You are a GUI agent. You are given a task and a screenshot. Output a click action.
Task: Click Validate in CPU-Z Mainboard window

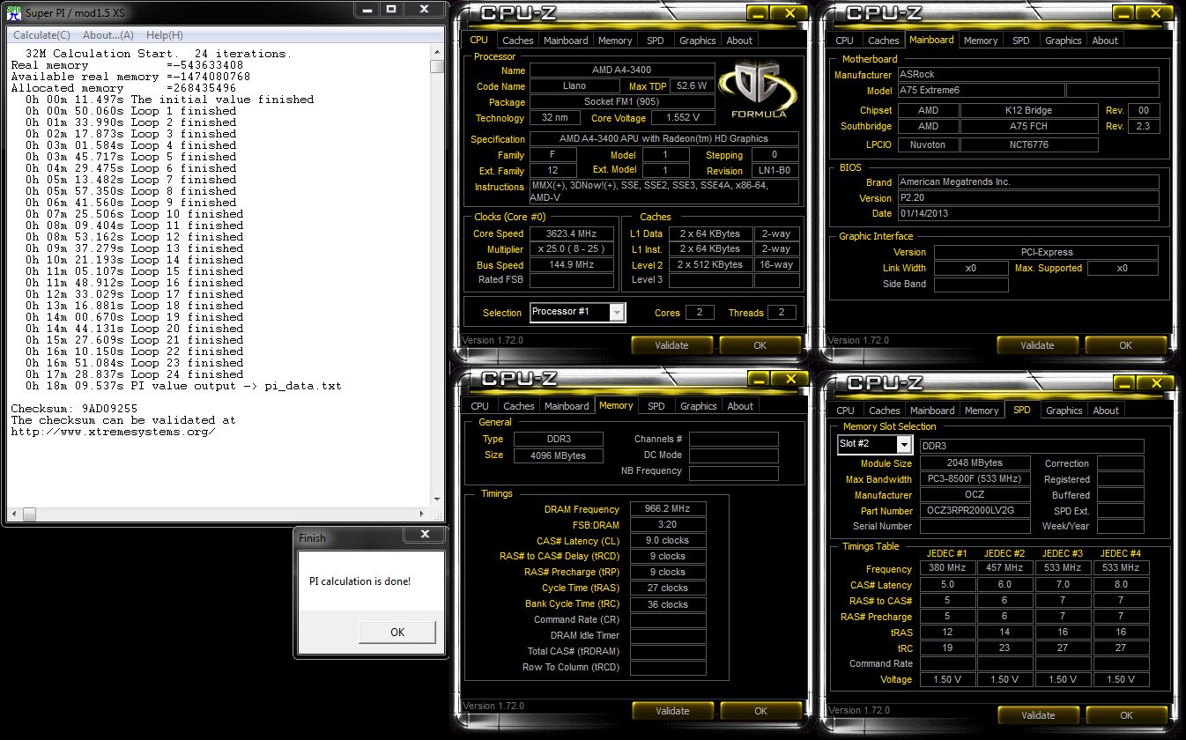pos(1037,345)
